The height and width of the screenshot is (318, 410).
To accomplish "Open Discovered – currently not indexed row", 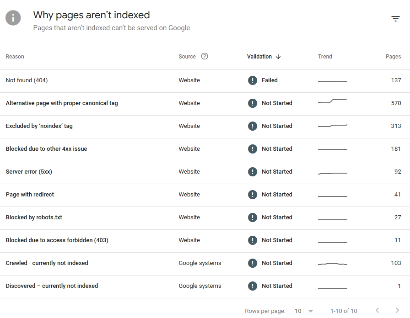I will [205, 286].
